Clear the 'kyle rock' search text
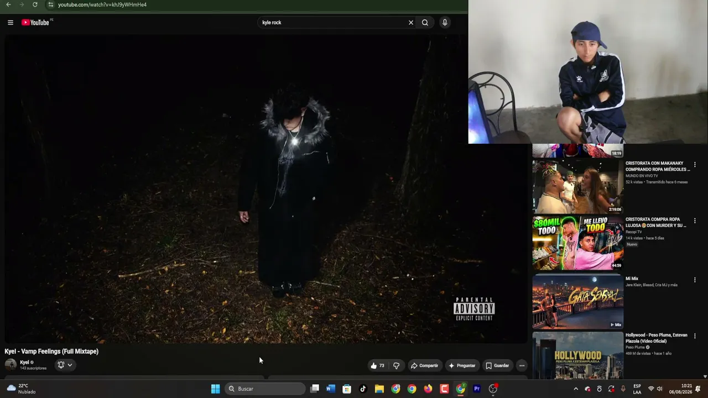This screenshot has height=398, width=708. pyautogui.click(x=411, y=23)
